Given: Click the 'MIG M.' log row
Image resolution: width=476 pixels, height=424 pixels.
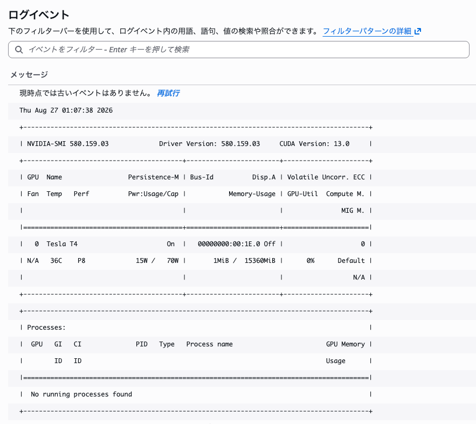Looking at the screenshot, I should 242,211.
